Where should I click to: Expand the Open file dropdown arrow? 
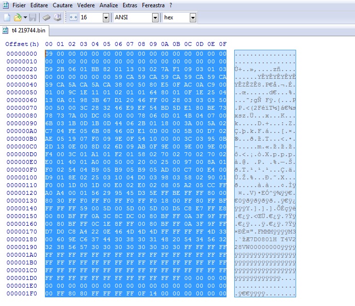(x=25, y=17)
